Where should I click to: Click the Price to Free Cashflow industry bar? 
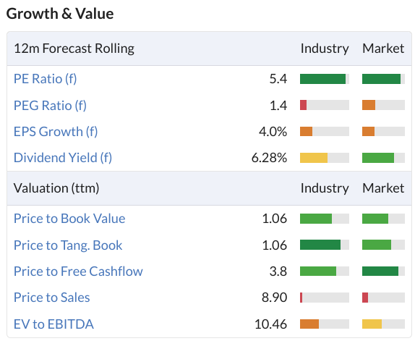pos(325,271)
